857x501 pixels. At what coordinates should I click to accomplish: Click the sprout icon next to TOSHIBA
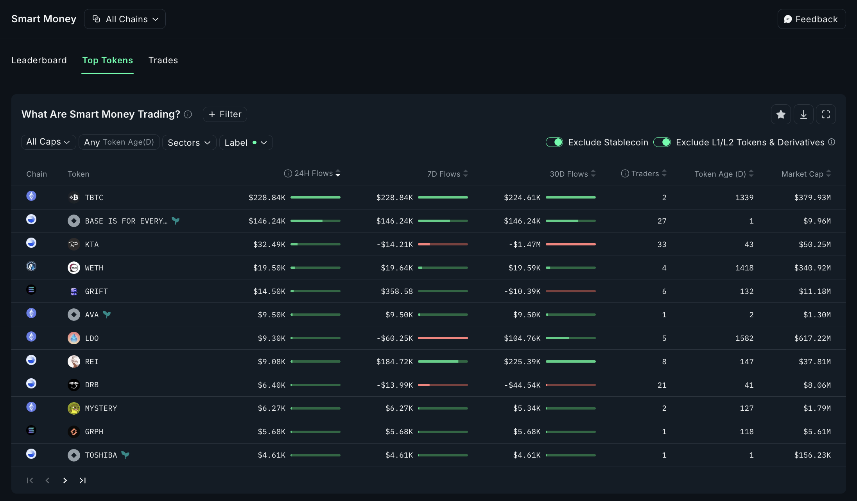[125, 454]
